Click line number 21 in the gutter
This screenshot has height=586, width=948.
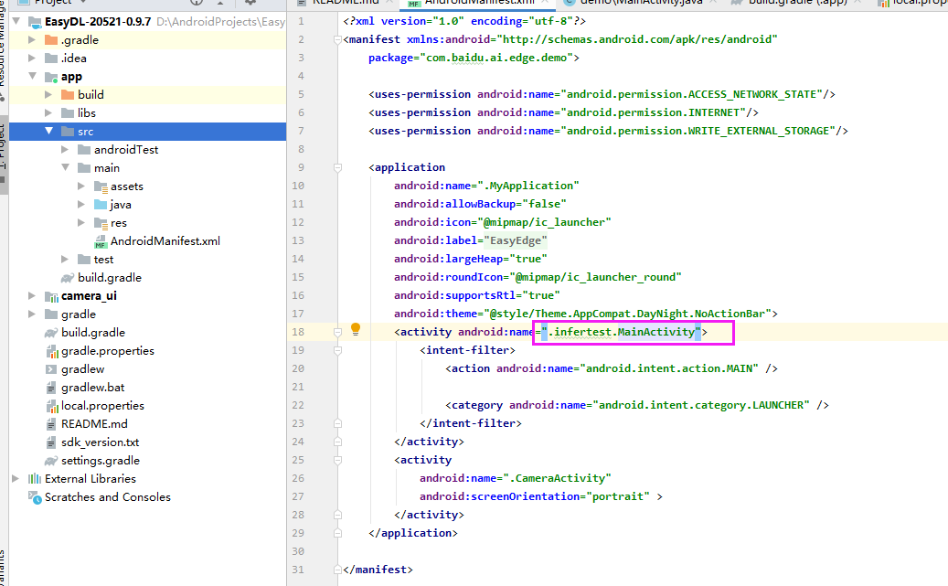tap(297, 387)
